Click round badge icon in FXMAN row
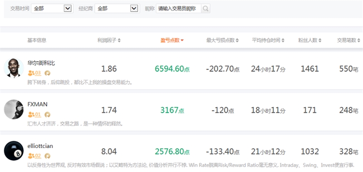 (48, 115)
